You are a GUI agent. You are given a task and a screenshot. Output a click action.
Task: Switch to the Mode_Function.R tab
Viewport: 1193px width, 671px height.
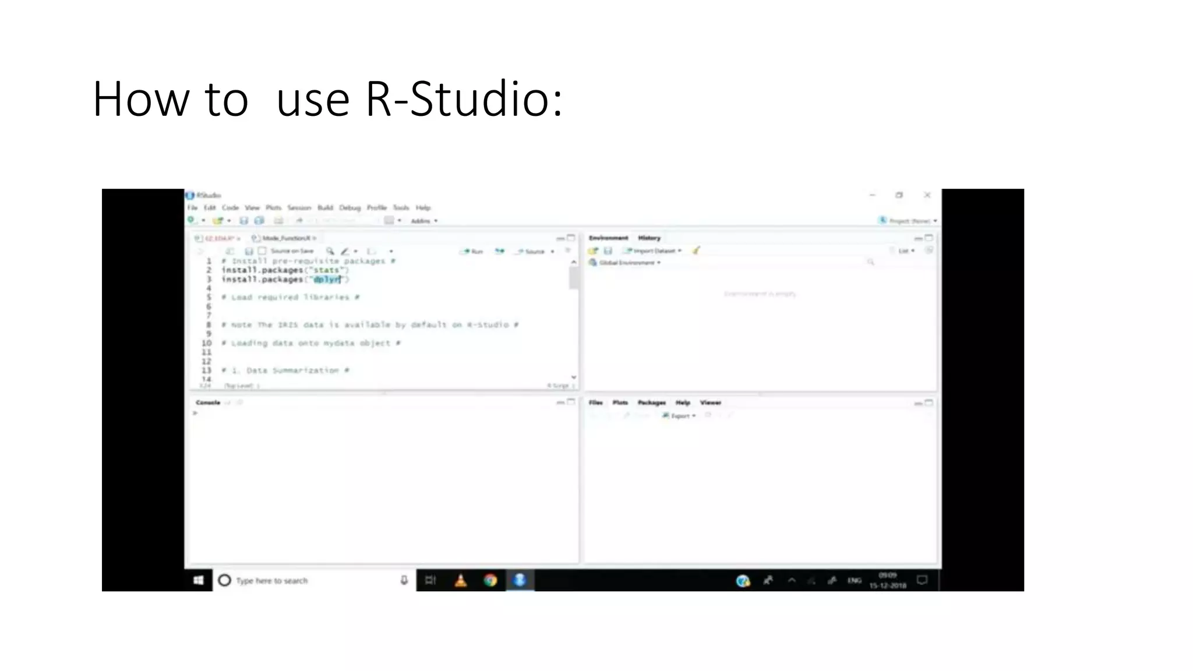284,238
